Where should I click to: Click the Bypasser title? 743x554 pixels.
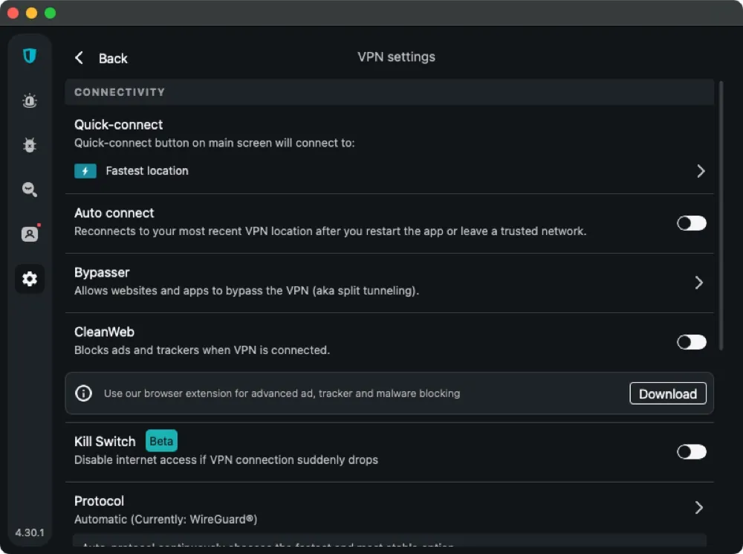point(102,272)
